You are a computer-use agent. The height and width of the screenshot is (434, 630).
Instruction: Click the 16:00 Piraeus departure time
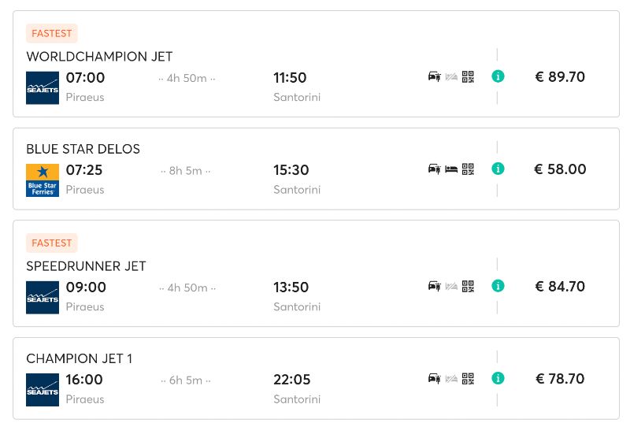(84, 380)
